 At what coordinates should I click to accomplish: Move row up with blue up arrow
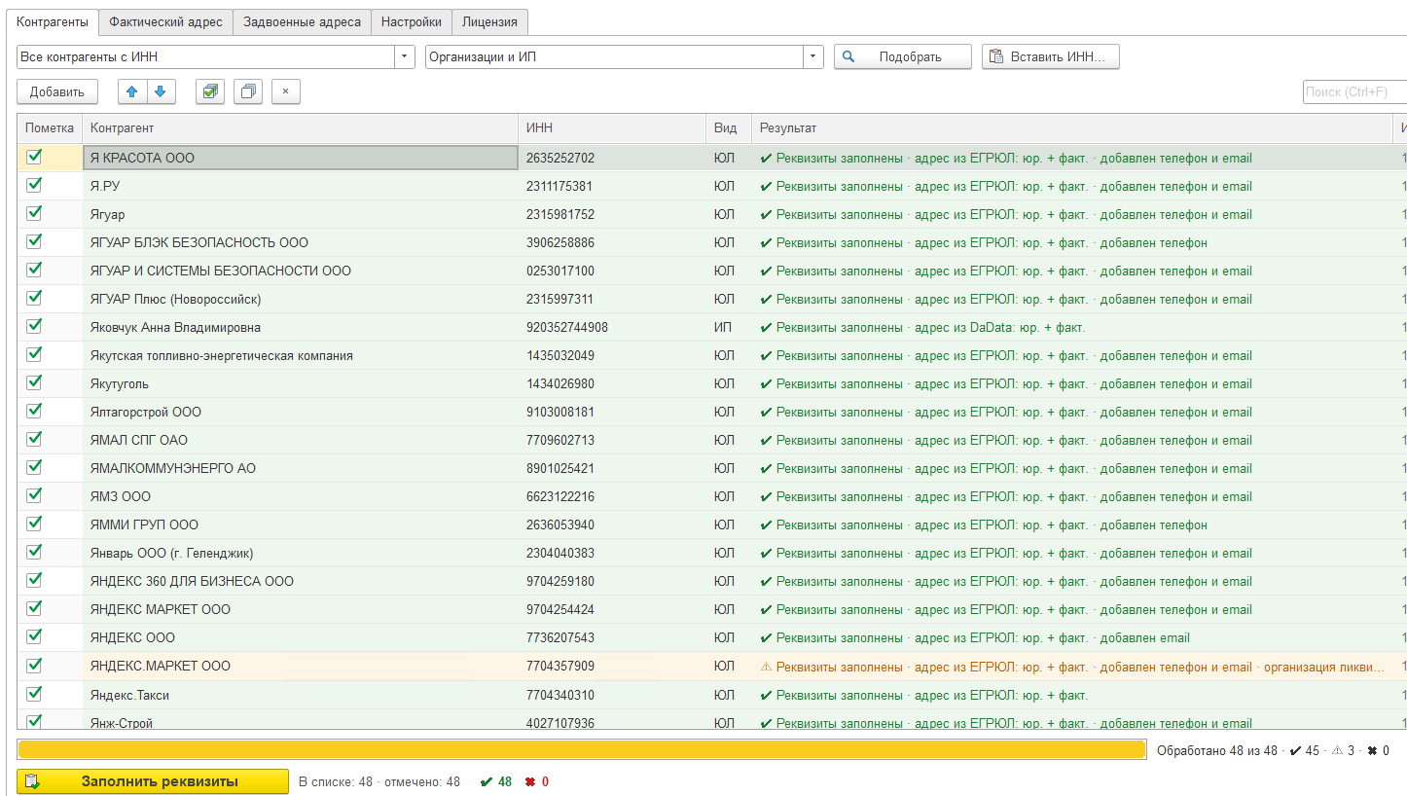pos(132,91)
